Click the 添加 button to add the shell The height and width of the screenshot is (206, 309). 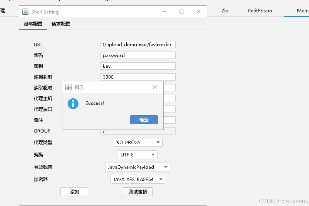74,192
